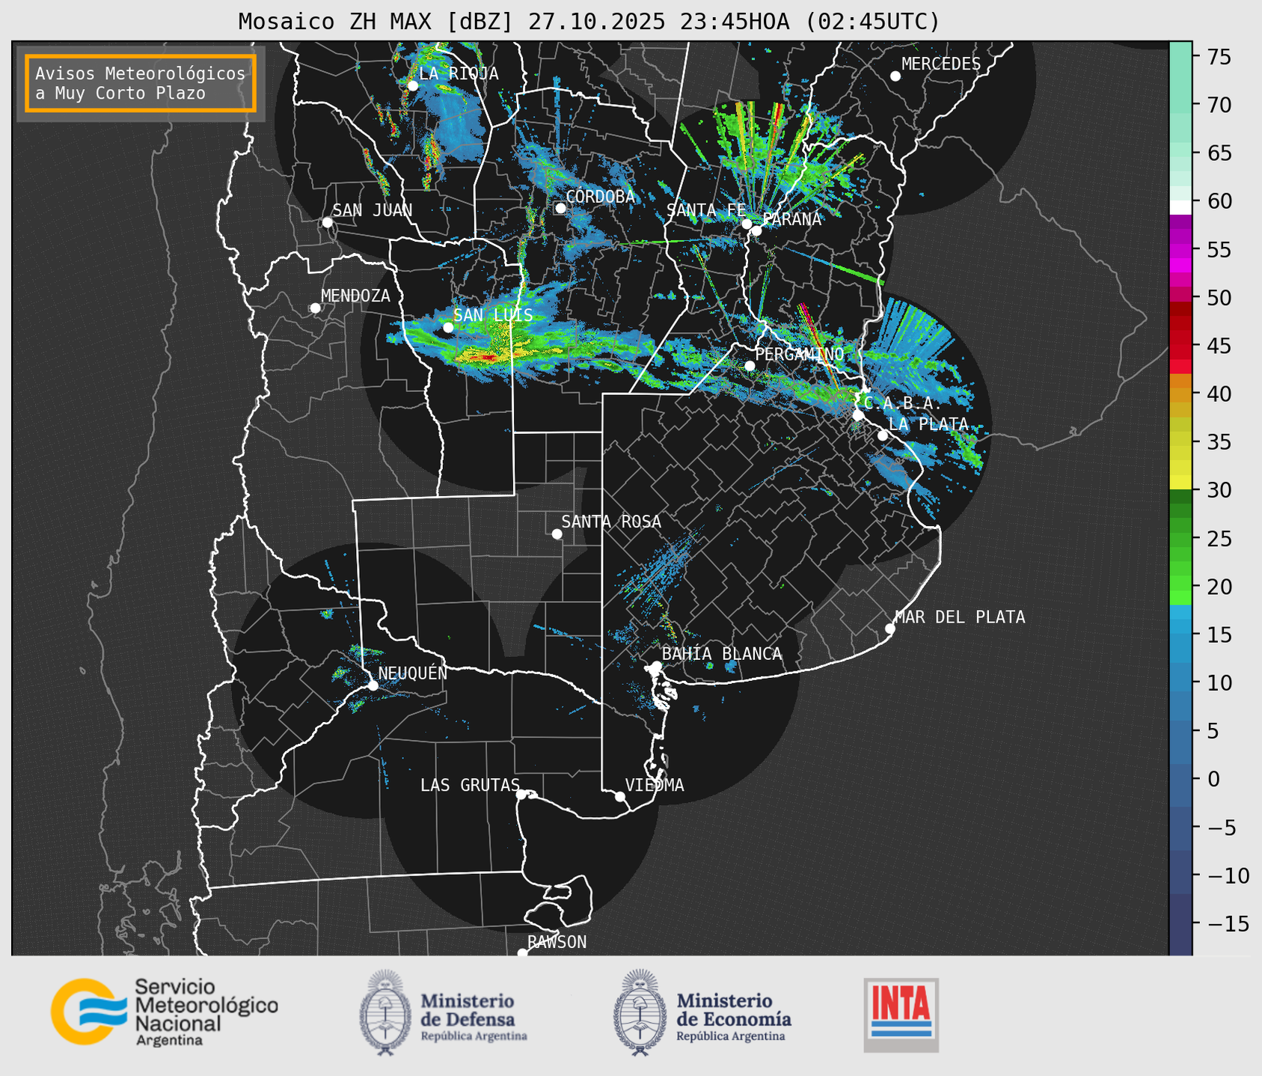This screenshot has width=1262, height=1076.
Task: Click the Mendoza city marker dot
Action: [x=315, y=308]
